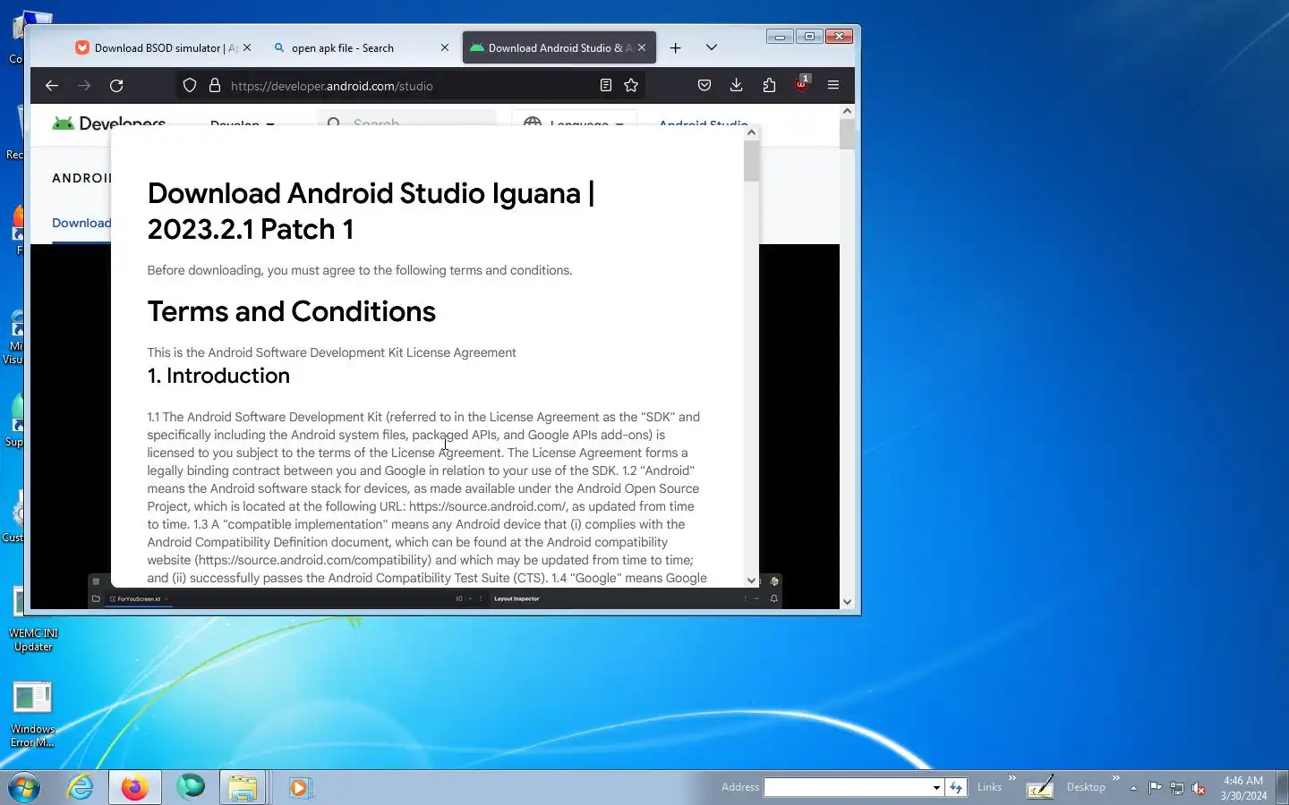Launch Internet Explorer from the taskbar
The height and width of the screenshot is (805, 1289).
coord(81,788)
